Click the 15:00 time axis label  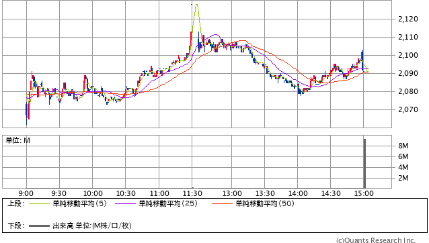point(364,193)
